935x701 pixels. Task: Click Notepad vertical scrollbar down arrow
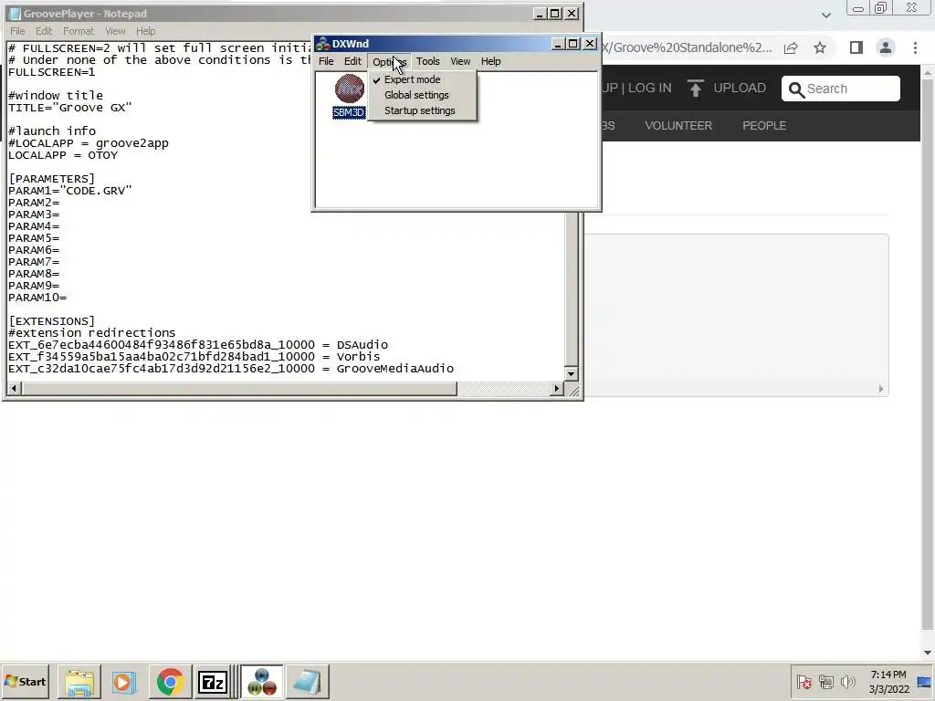tap(571, 373)
